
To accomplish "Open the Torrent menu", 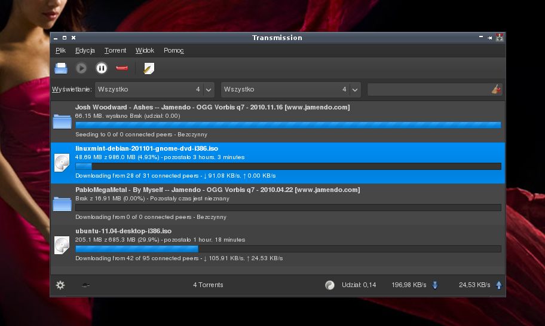I will [x=115, y=50].
